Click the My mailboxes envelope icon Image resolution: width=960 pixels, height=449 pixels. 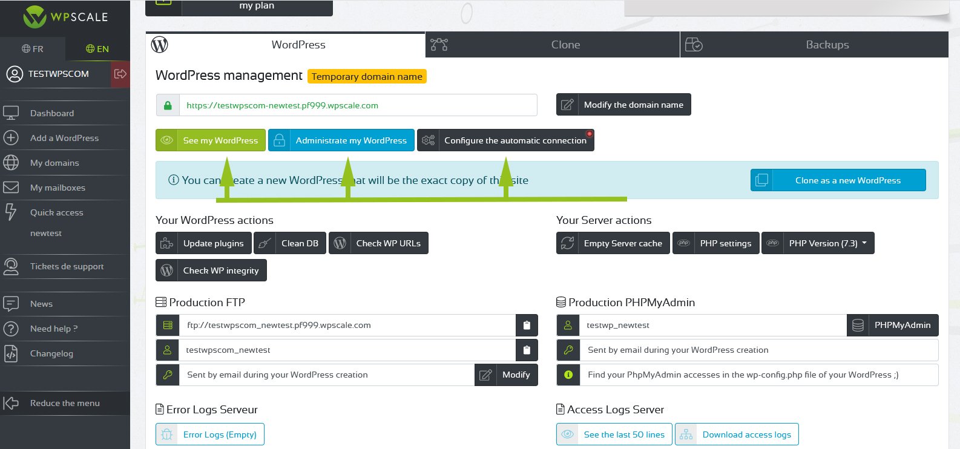(x=11, y=188)
